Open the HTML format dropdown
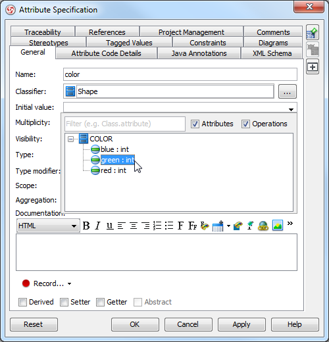Image resolution: width=329 pixels, height=342 pixels. point(48,226)
